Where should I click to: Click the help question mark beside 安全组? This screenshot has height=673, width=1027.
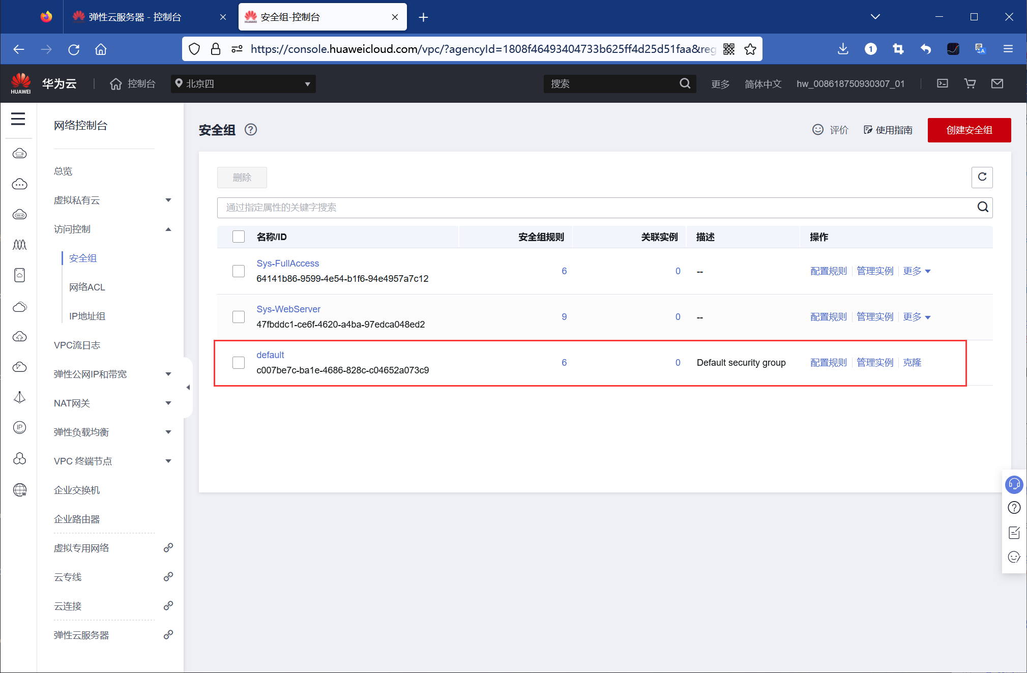(x=250, y=130)
